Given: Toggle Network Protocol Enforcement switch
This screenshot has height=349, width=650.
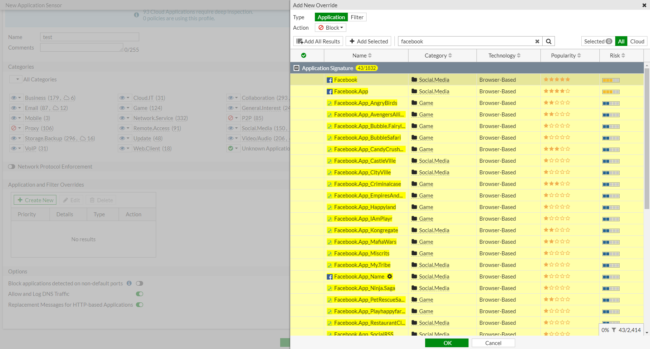Looking at the screenshot, I should click(x=12, y=166).
